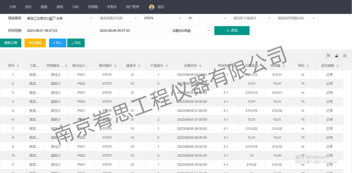The width and height of the screenshot is (352, 173).
Task: Open the 01 channel number dropdown
Action: [207, 18]
